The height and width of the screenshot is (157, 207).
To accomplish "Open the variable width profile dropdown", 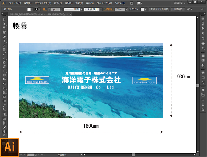I will pyautogui.click(x=81, y=9).
